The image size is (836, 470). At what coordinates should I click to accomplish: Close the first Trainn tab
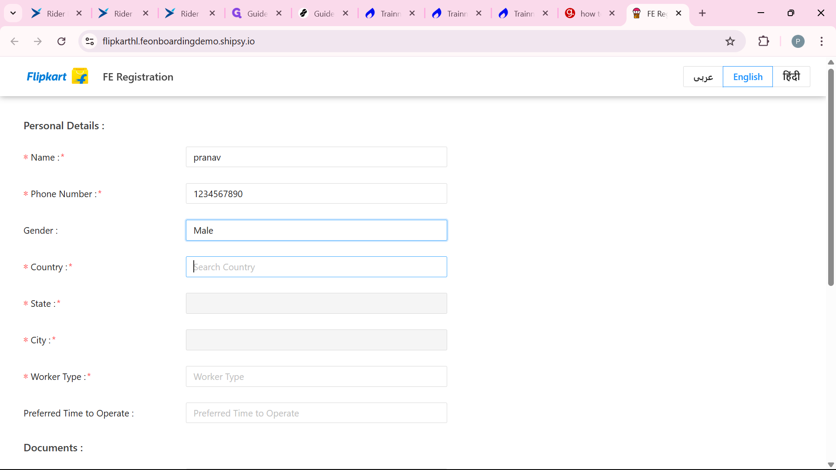(x=412, y=13)
